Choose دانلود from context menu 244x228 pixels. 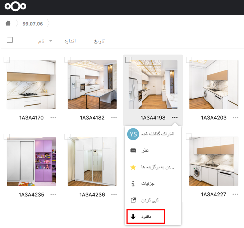coord(146,217)
